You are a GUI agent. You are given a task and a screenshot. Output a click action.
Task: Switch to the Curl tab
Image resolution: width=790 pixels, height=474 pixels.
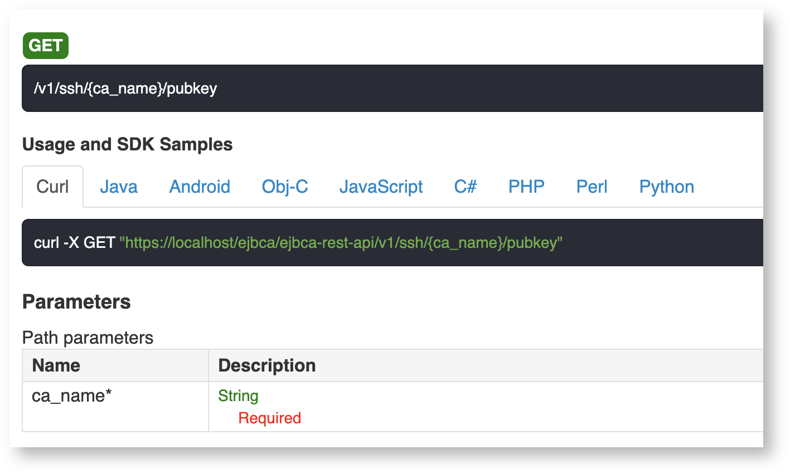tap(52, 187)
